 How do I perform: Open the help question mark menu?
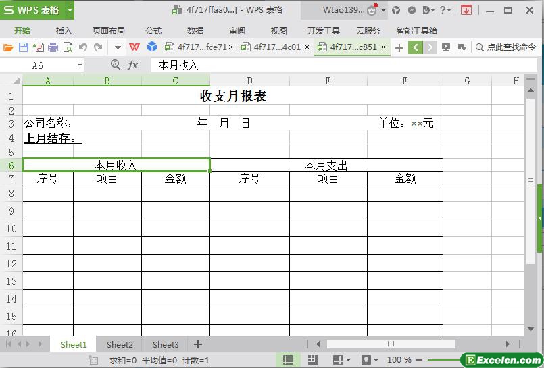(445, 10)
